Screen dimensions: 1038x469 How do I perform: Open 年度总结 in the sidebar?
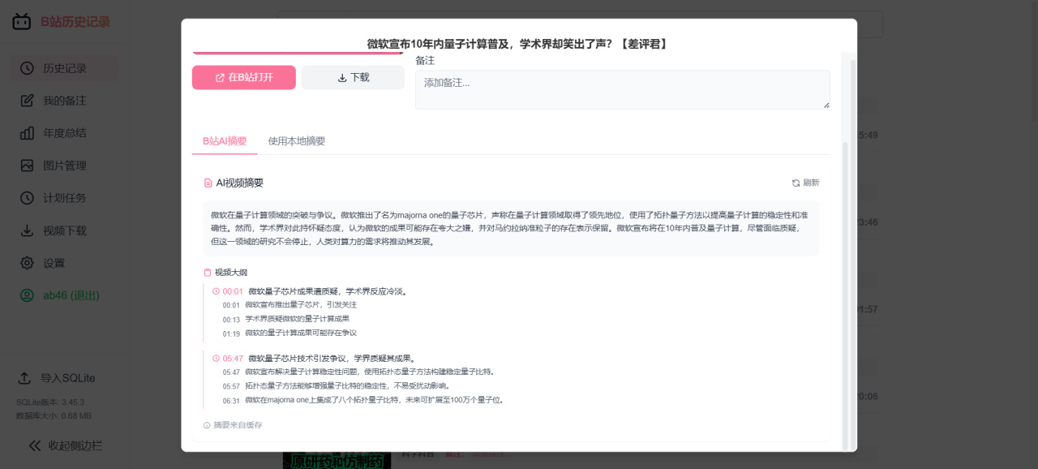(64, 133)
